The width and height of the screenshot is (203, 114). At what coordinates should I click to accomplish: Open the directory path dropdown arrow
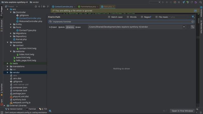click(184, 27)
